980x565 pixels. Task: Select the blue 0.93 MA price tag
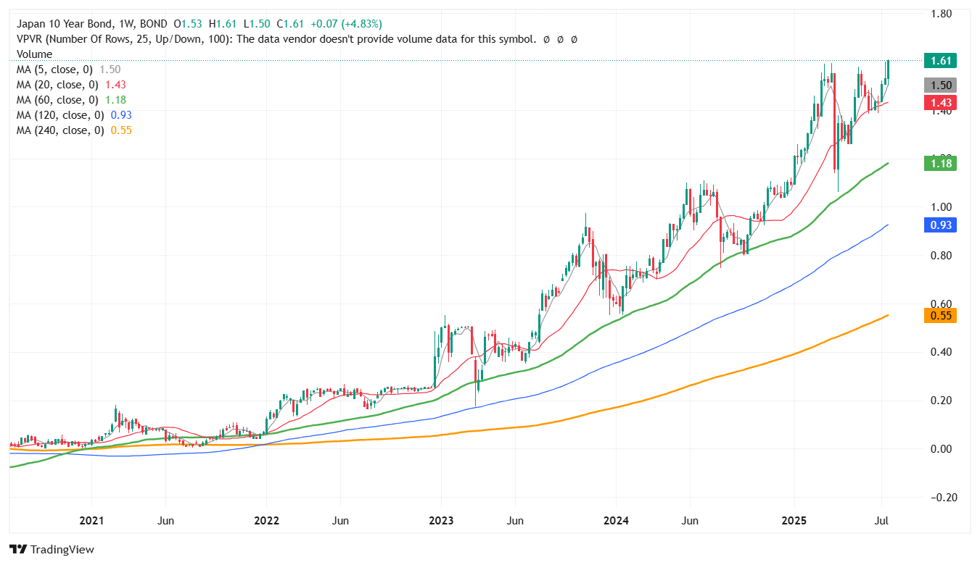coord(940,225)
